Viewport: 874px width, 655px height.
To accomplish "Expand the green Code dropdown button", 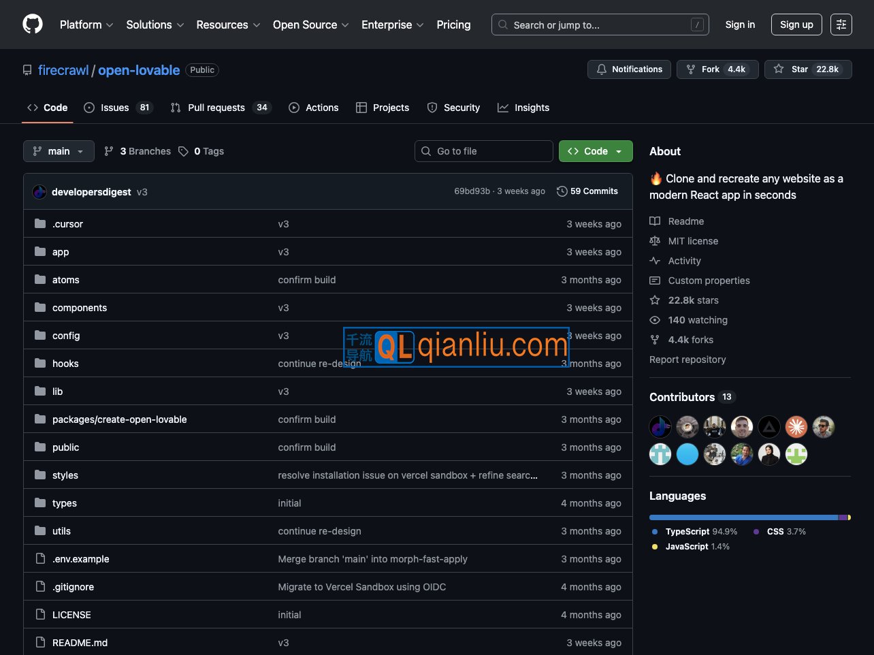I will point(596,151).
